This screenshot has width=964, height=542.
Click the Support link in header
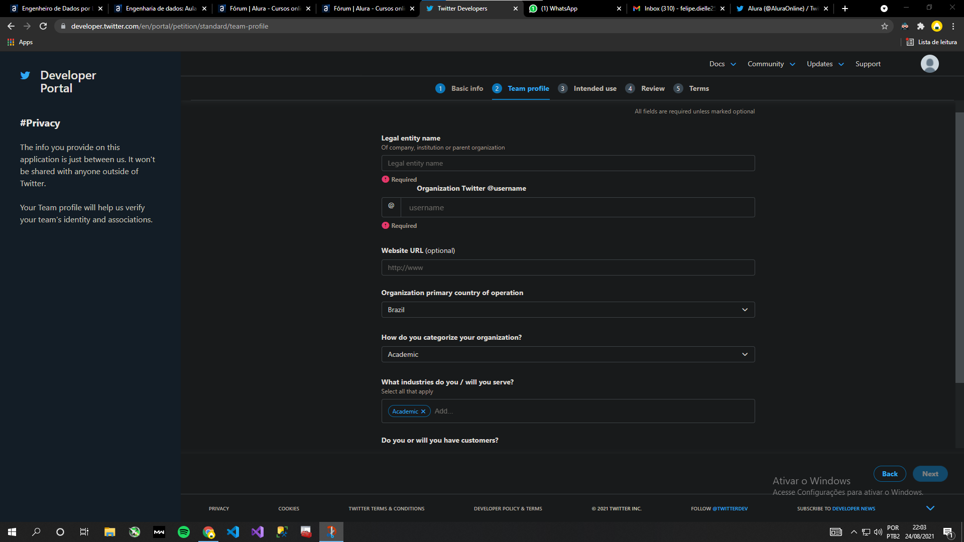click(867, 64)
